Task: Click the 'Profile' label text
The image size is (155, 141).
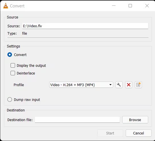Action: coord(19,85)
